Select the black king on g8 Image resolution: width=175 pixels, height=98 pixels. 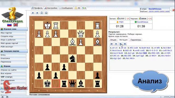47,84
